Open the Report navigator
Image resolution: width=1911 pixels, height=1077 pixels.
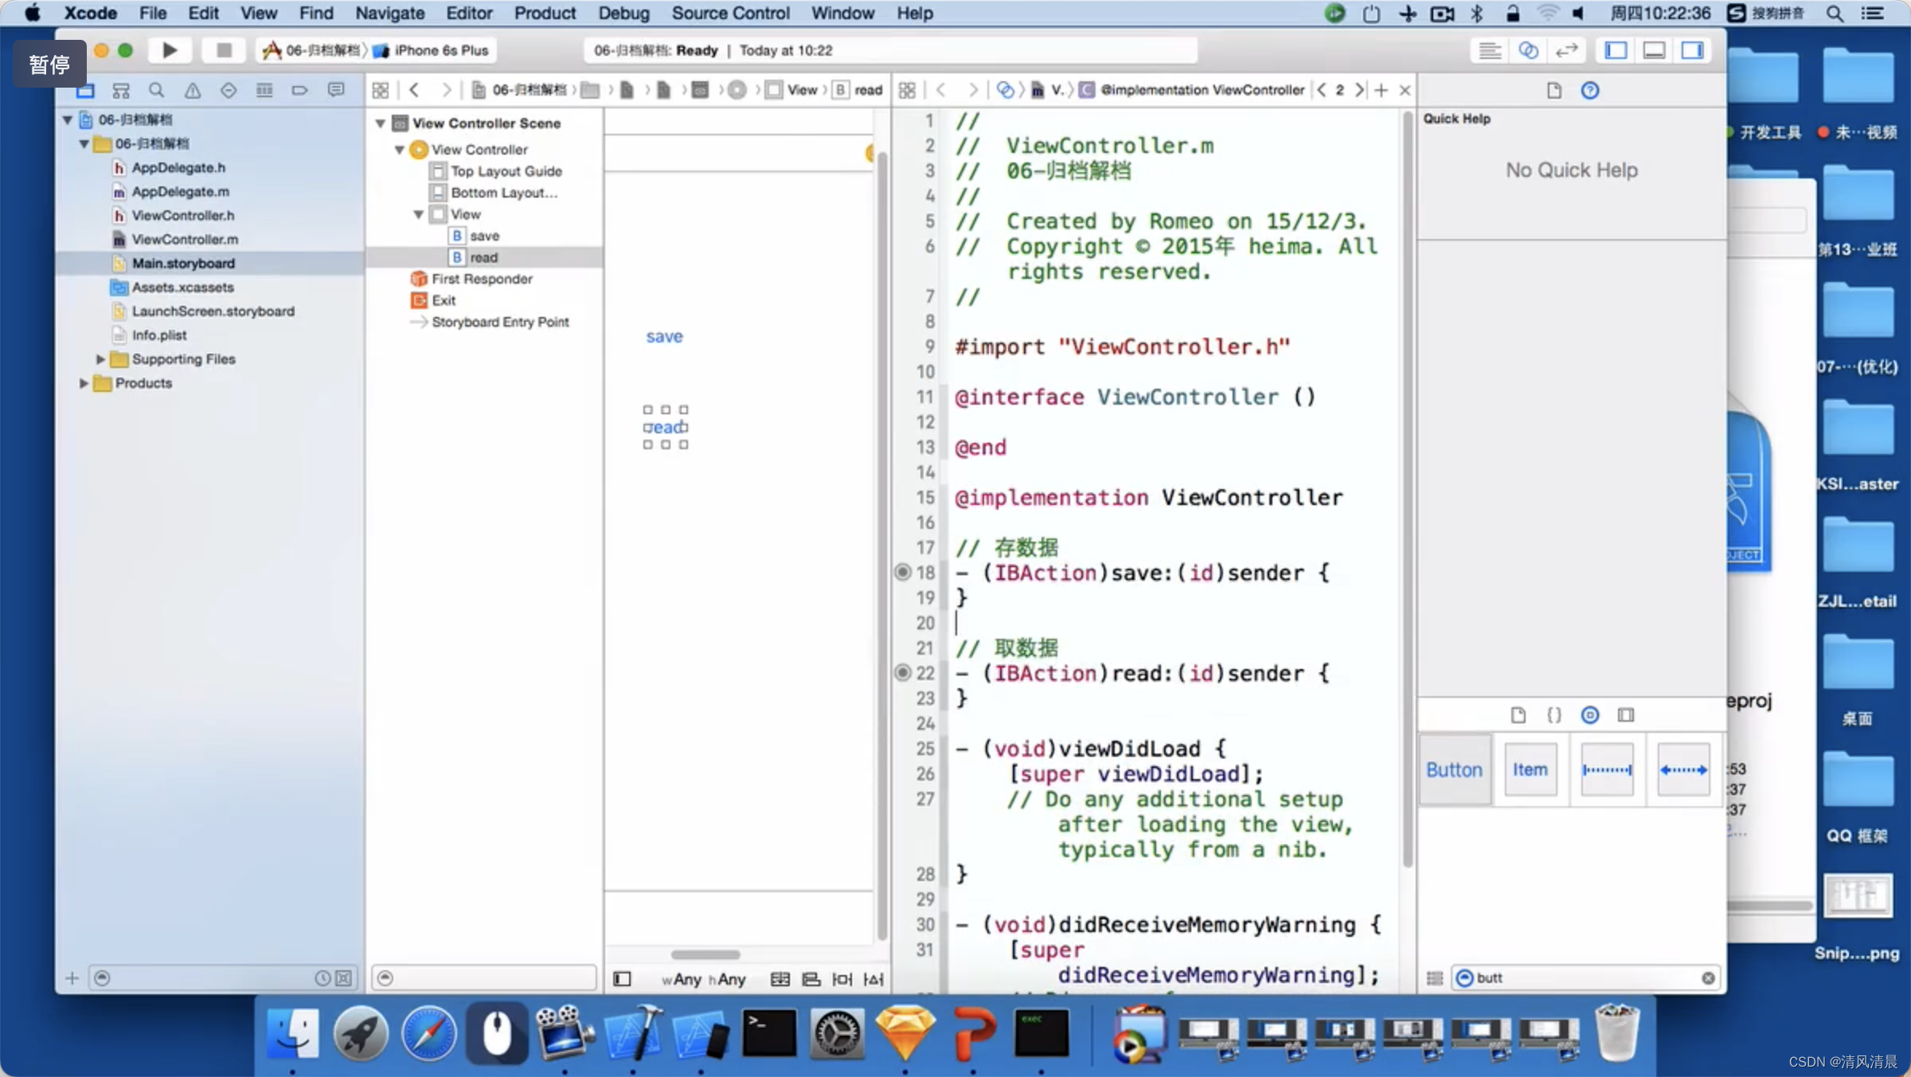click(336, 90)
